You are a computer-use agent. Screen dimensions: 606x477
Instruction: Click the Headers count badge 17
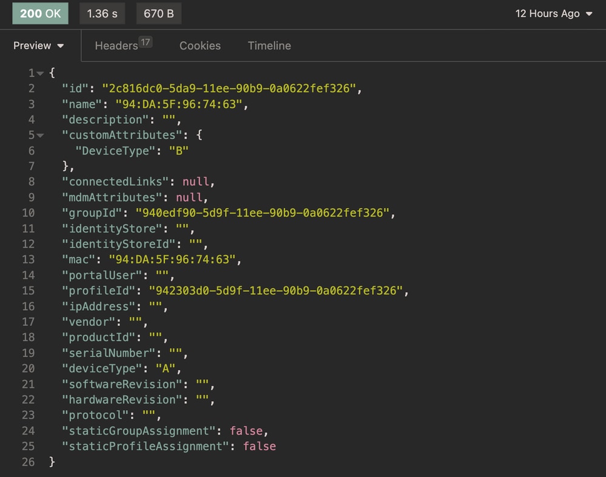[x=145, y=42]
